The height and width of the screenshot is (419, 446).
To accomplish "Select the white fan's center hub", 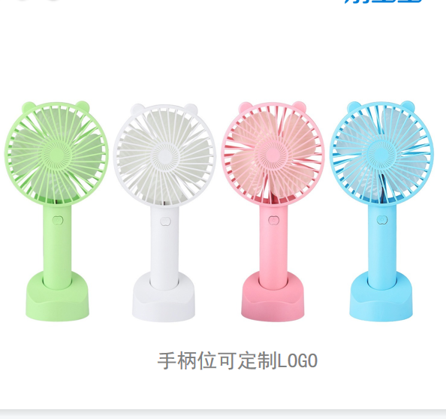I will (165, 156).
